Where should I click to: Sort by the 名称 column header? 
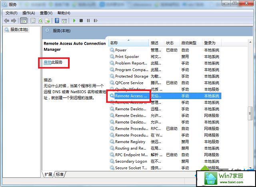[x=129, y=43]
